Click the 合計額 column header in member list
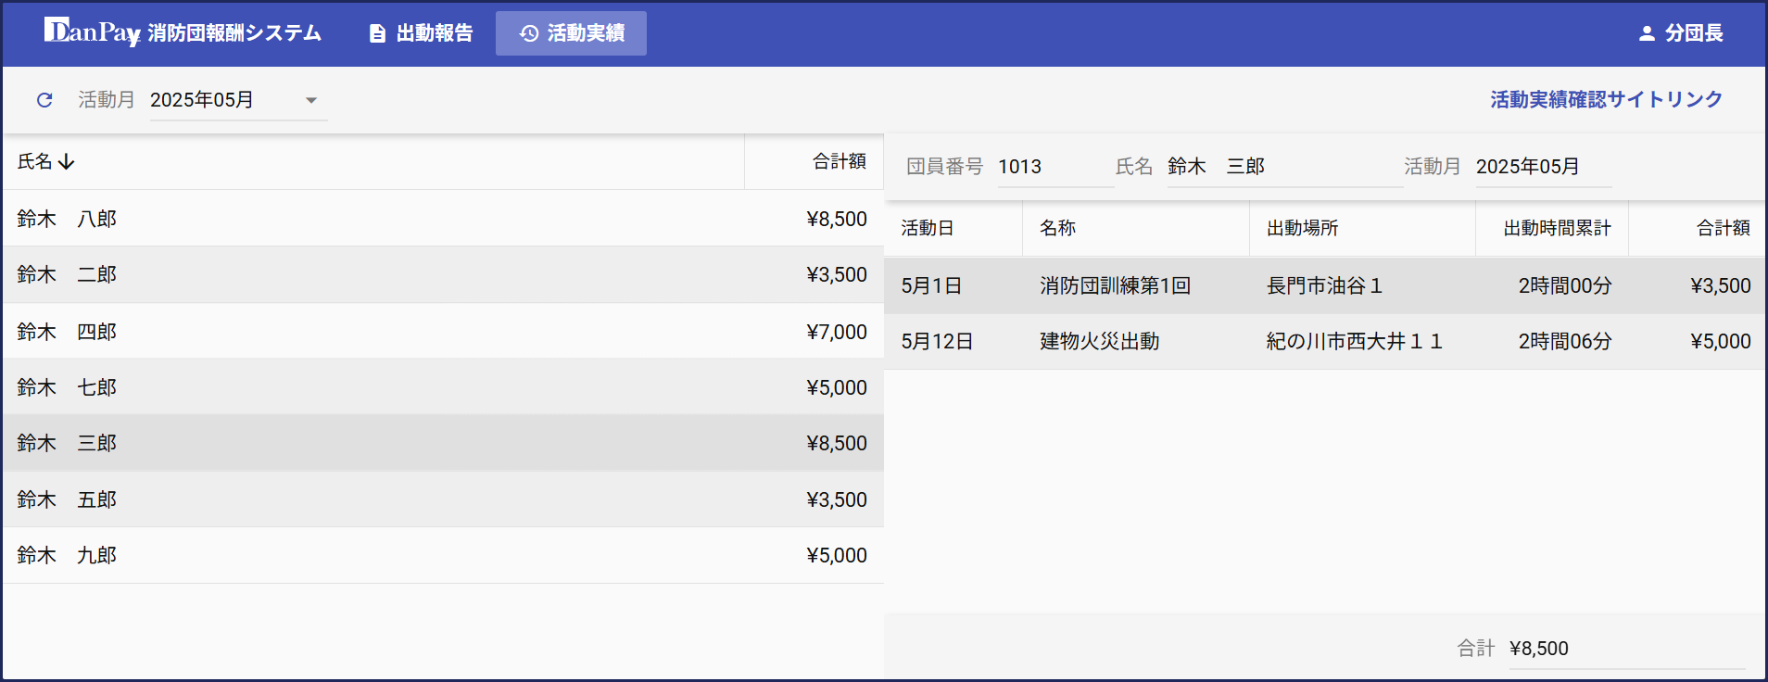This screenshot has height=682, width=1768. [x=839, y=162]
